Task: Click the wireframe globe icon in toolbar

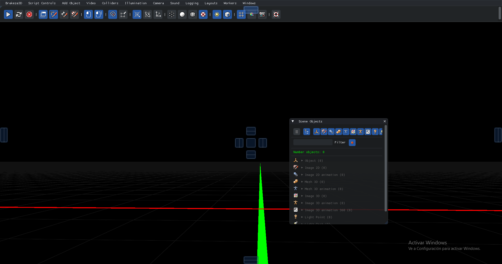Action: pos(193,14)
